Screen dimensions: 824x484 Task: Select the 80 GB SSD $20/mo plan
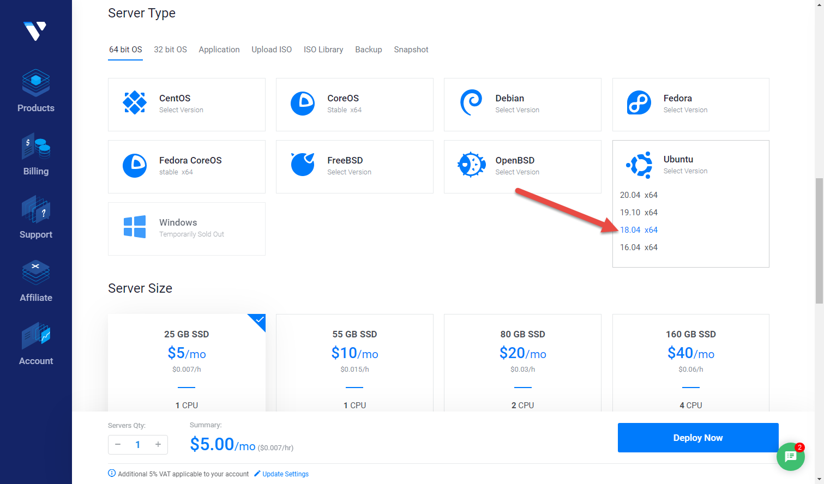coord(522,362)
